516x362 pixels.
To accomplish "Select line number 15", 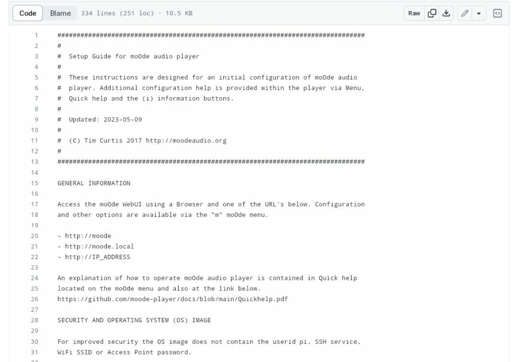I will pos(35,183).
